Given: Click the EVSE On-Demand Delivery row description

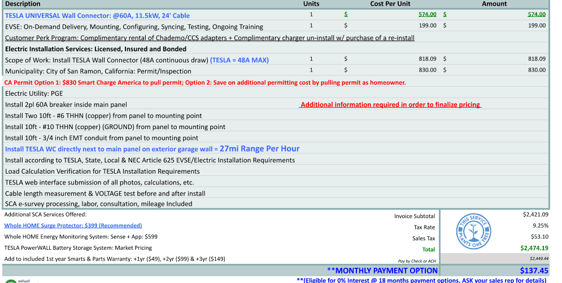Looking at the screenshot, I should point(134,27).
